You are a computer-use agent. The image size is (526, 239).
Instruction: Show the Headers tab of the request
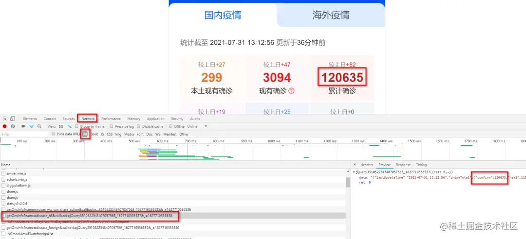point(367,165)
